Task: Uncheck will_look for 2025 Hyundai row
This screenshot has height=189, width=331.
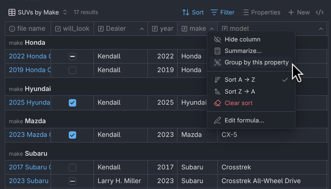Action: click(72, 102)
